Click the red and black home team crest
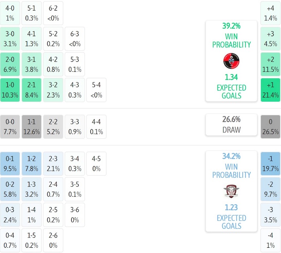 pyautogui.click(x=231, y=61)
